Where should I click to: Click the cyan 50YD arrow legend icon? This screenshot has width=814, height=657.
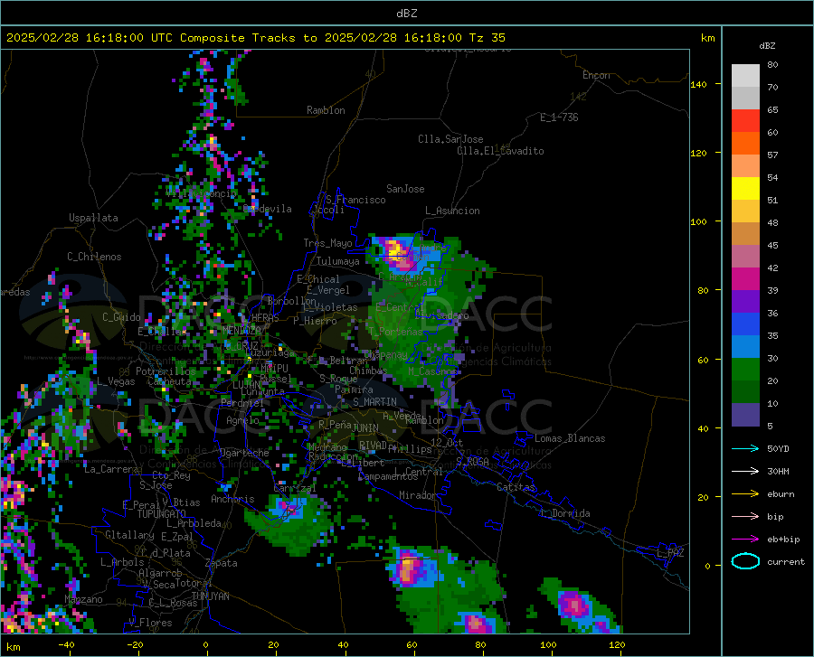point(745,448)
